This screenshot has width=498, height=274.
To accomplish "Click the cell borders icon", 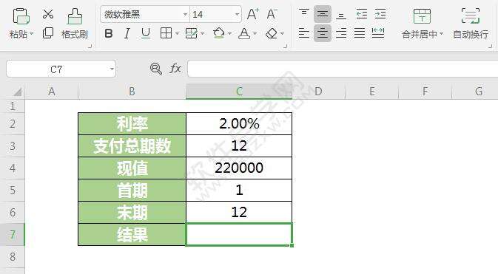I will [x=166, y=33].
